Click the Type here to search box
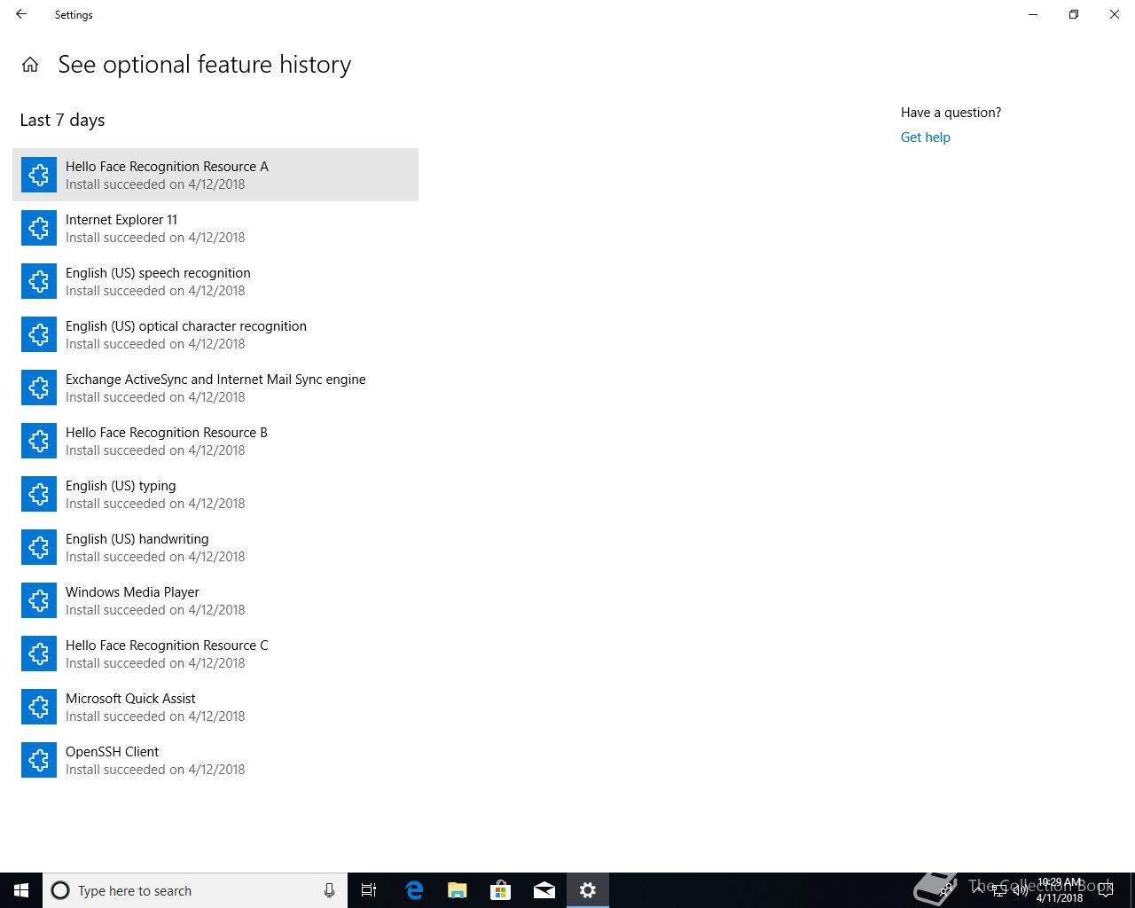 pos(195,890)
